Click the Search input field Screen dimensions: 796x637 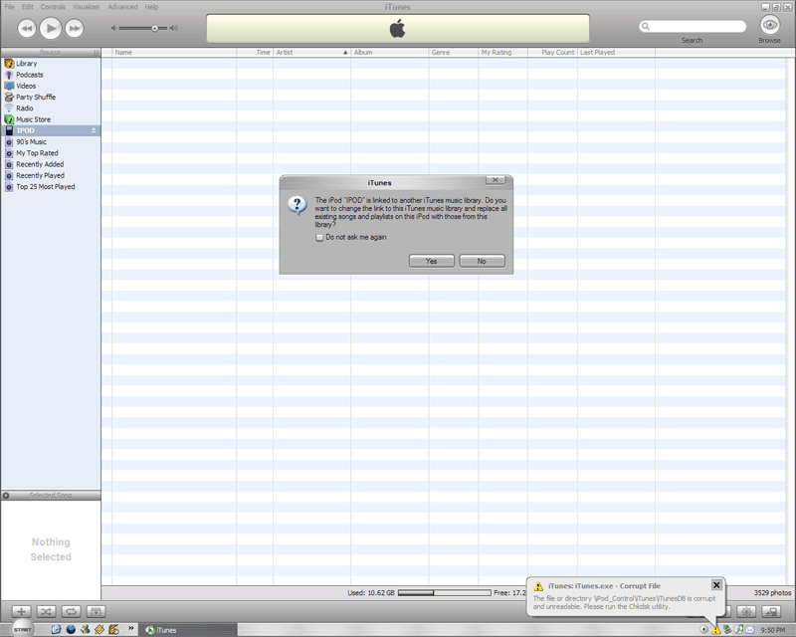point(695,27)
